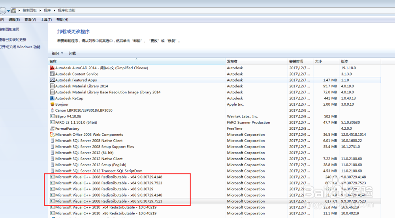
Task: Open 打开或关闭 Windows 功能 link
Action: [x=20, y=47]
